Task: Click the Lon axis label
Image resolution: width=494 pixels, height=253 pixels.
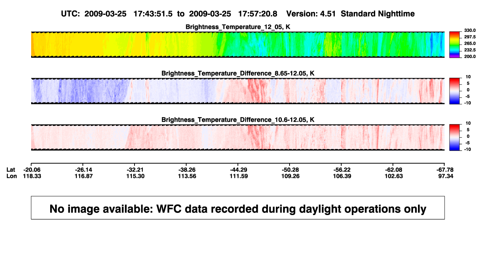Action: [x=12, y=176]
